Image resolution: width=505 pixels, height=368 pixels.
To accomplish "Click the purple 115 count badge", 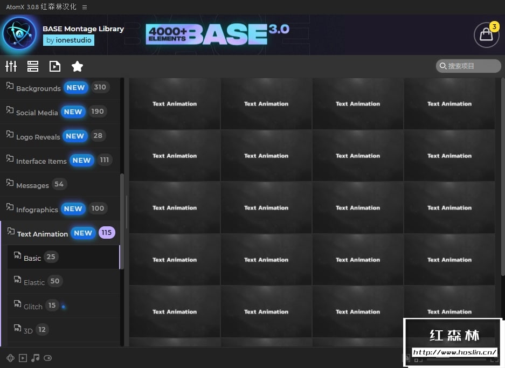I will (x=107, y=232).
